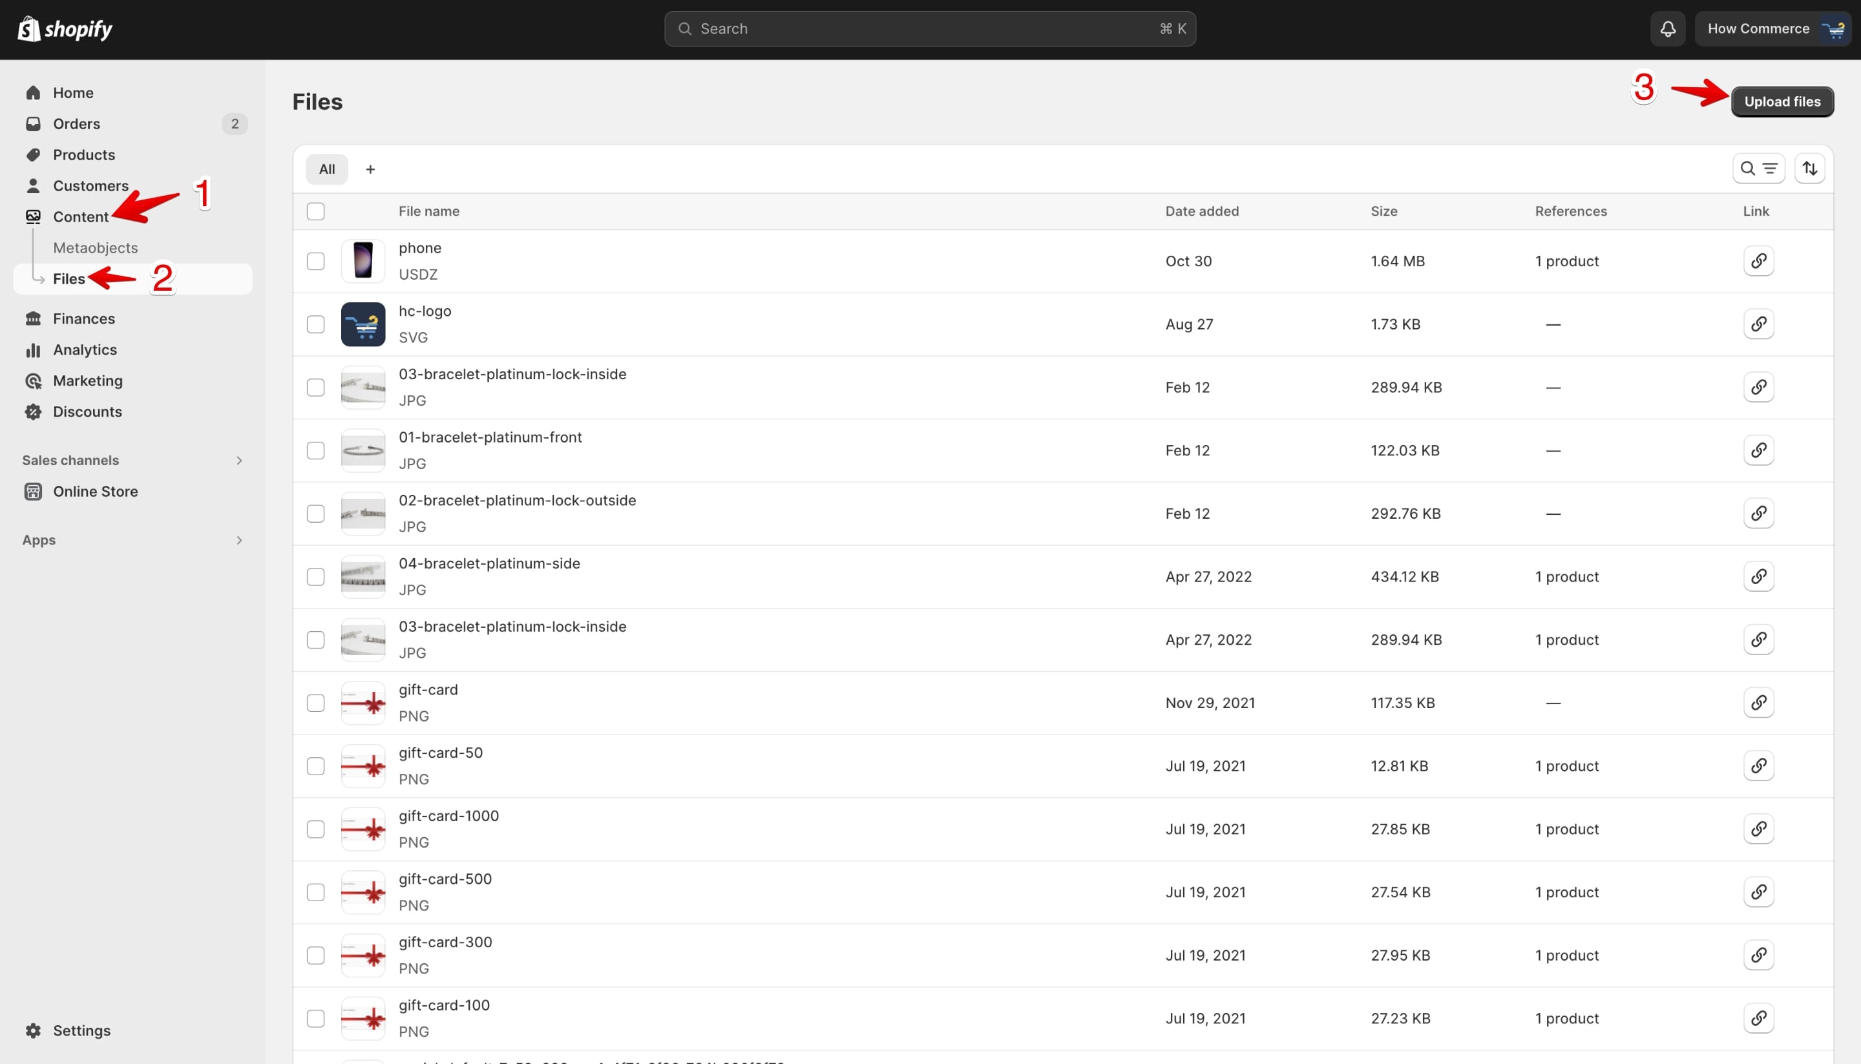Add a new view with plus button

[371, 169]
